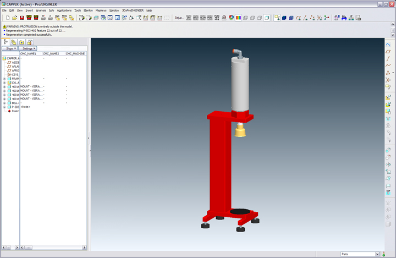Toggle hidden line display style icon

click(252, 18)
